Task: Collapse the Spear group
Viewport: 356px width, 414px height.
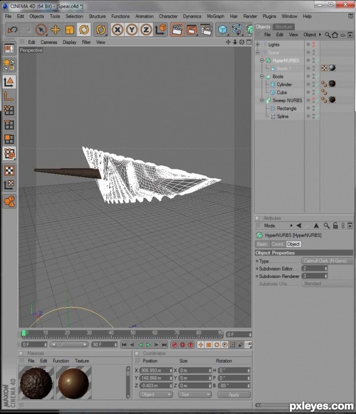Action: pos(258,52)
